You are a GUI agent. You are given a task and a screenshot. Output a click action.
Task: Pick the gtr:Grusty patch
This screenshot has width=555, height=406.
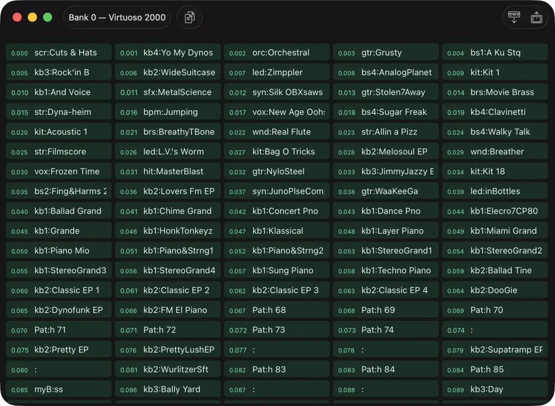386,52
